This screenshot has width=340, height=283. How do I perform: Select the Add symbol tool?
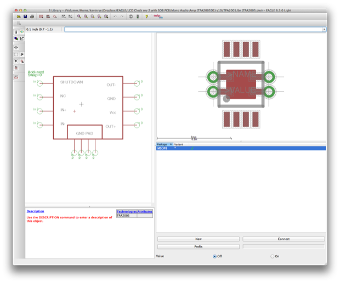22,61
